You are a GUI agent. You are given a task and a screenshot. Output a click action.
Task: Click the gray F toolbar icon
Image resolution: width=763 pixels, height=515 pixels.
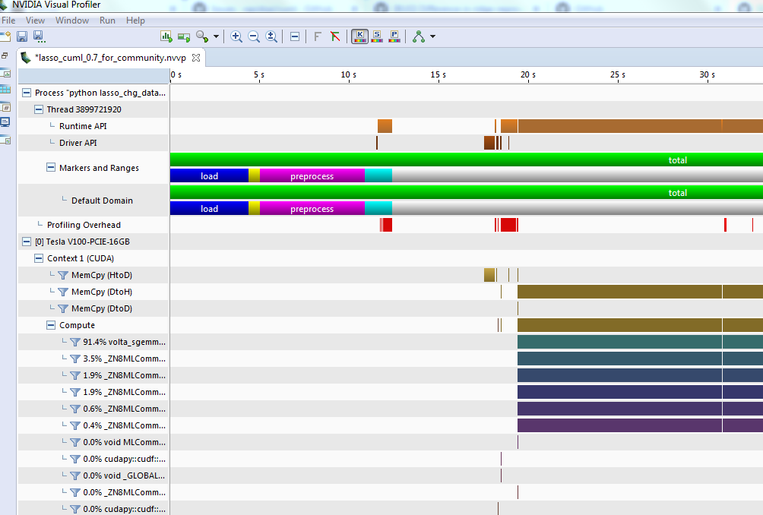tap(317, 36)
